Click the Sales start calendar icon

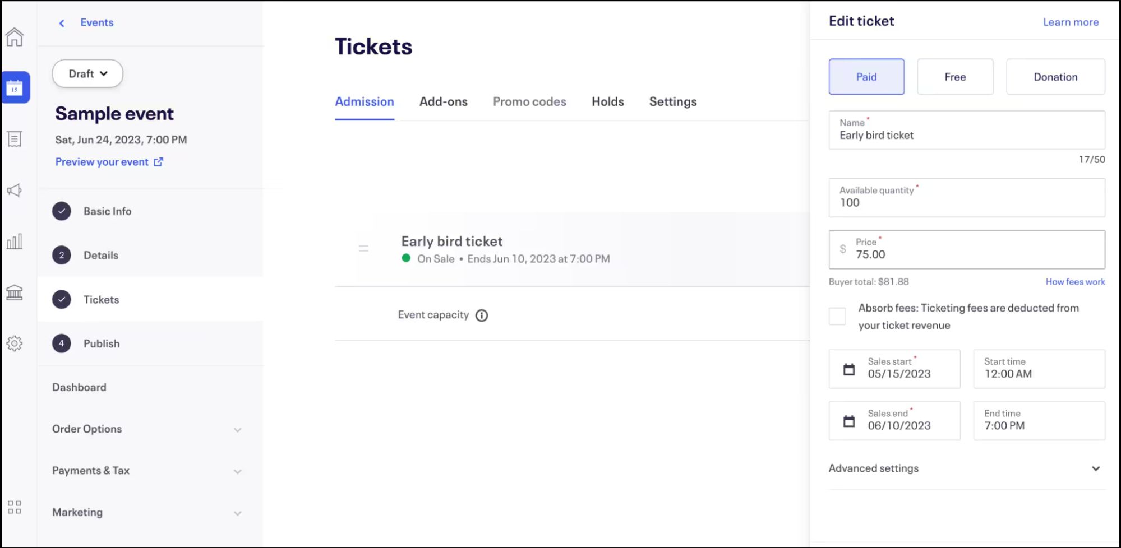849,369
